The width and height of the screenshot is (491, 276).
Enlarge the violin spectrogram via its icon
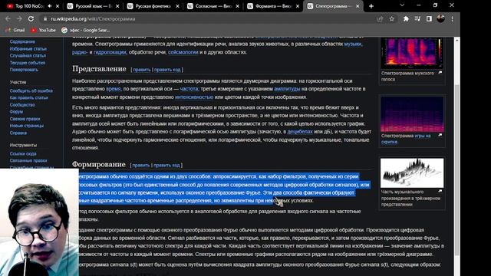tap(440, 135)
